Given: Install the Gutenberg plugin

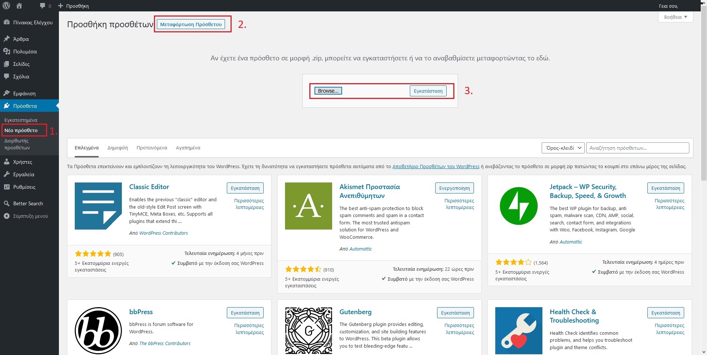Looking at the screenshot, I should (x=455, y=313).
